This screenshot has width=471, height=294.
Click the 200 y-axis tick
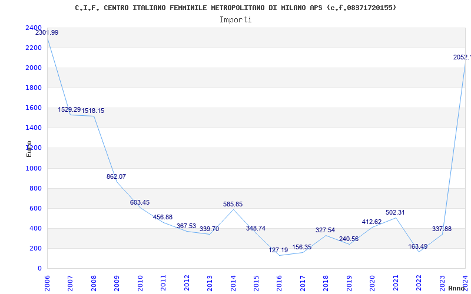(x=35, y=248)
